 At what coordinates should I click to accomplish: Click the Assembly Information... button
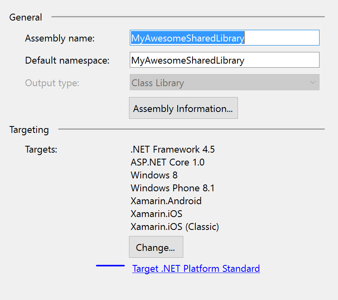183,108
